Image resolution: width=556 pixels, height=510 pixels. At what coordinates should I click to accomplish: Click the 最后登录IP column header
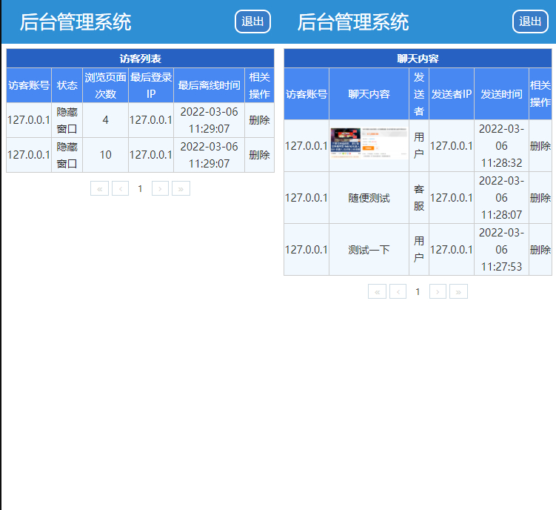151,85
